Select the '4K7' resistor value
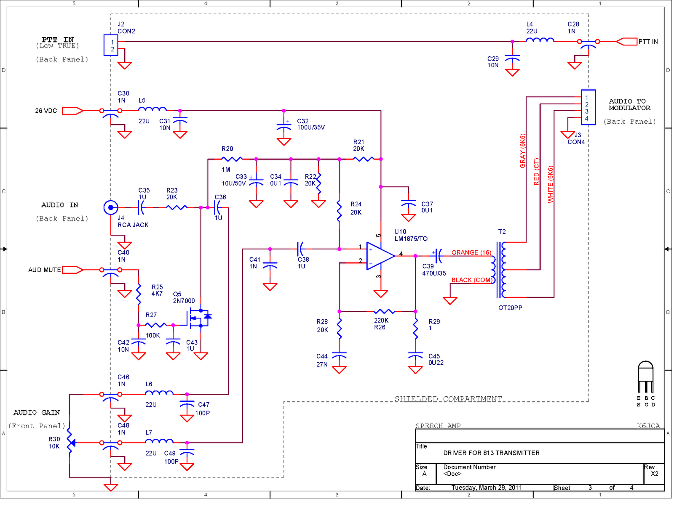Screen dimensions: 674x520 tap(157, 294)
